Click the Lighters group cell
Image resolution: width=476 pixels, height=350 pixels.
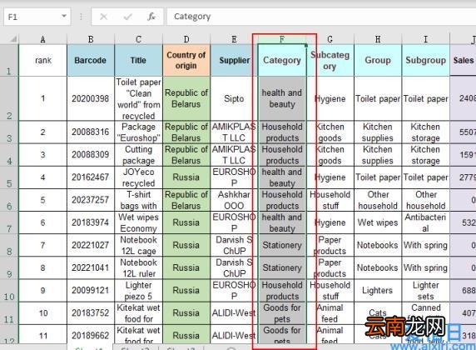click(378, 291)
